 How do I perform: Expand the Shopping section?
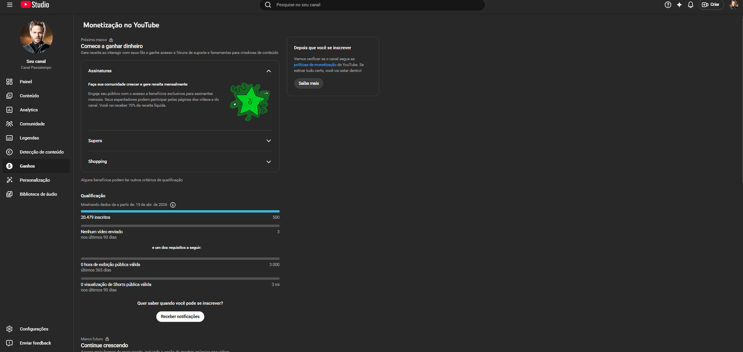tap(268, 162)
